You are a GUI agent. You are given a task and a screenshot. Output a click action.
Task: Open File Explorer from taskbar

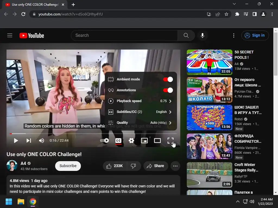pyautogui.click(x=21, y=201)
